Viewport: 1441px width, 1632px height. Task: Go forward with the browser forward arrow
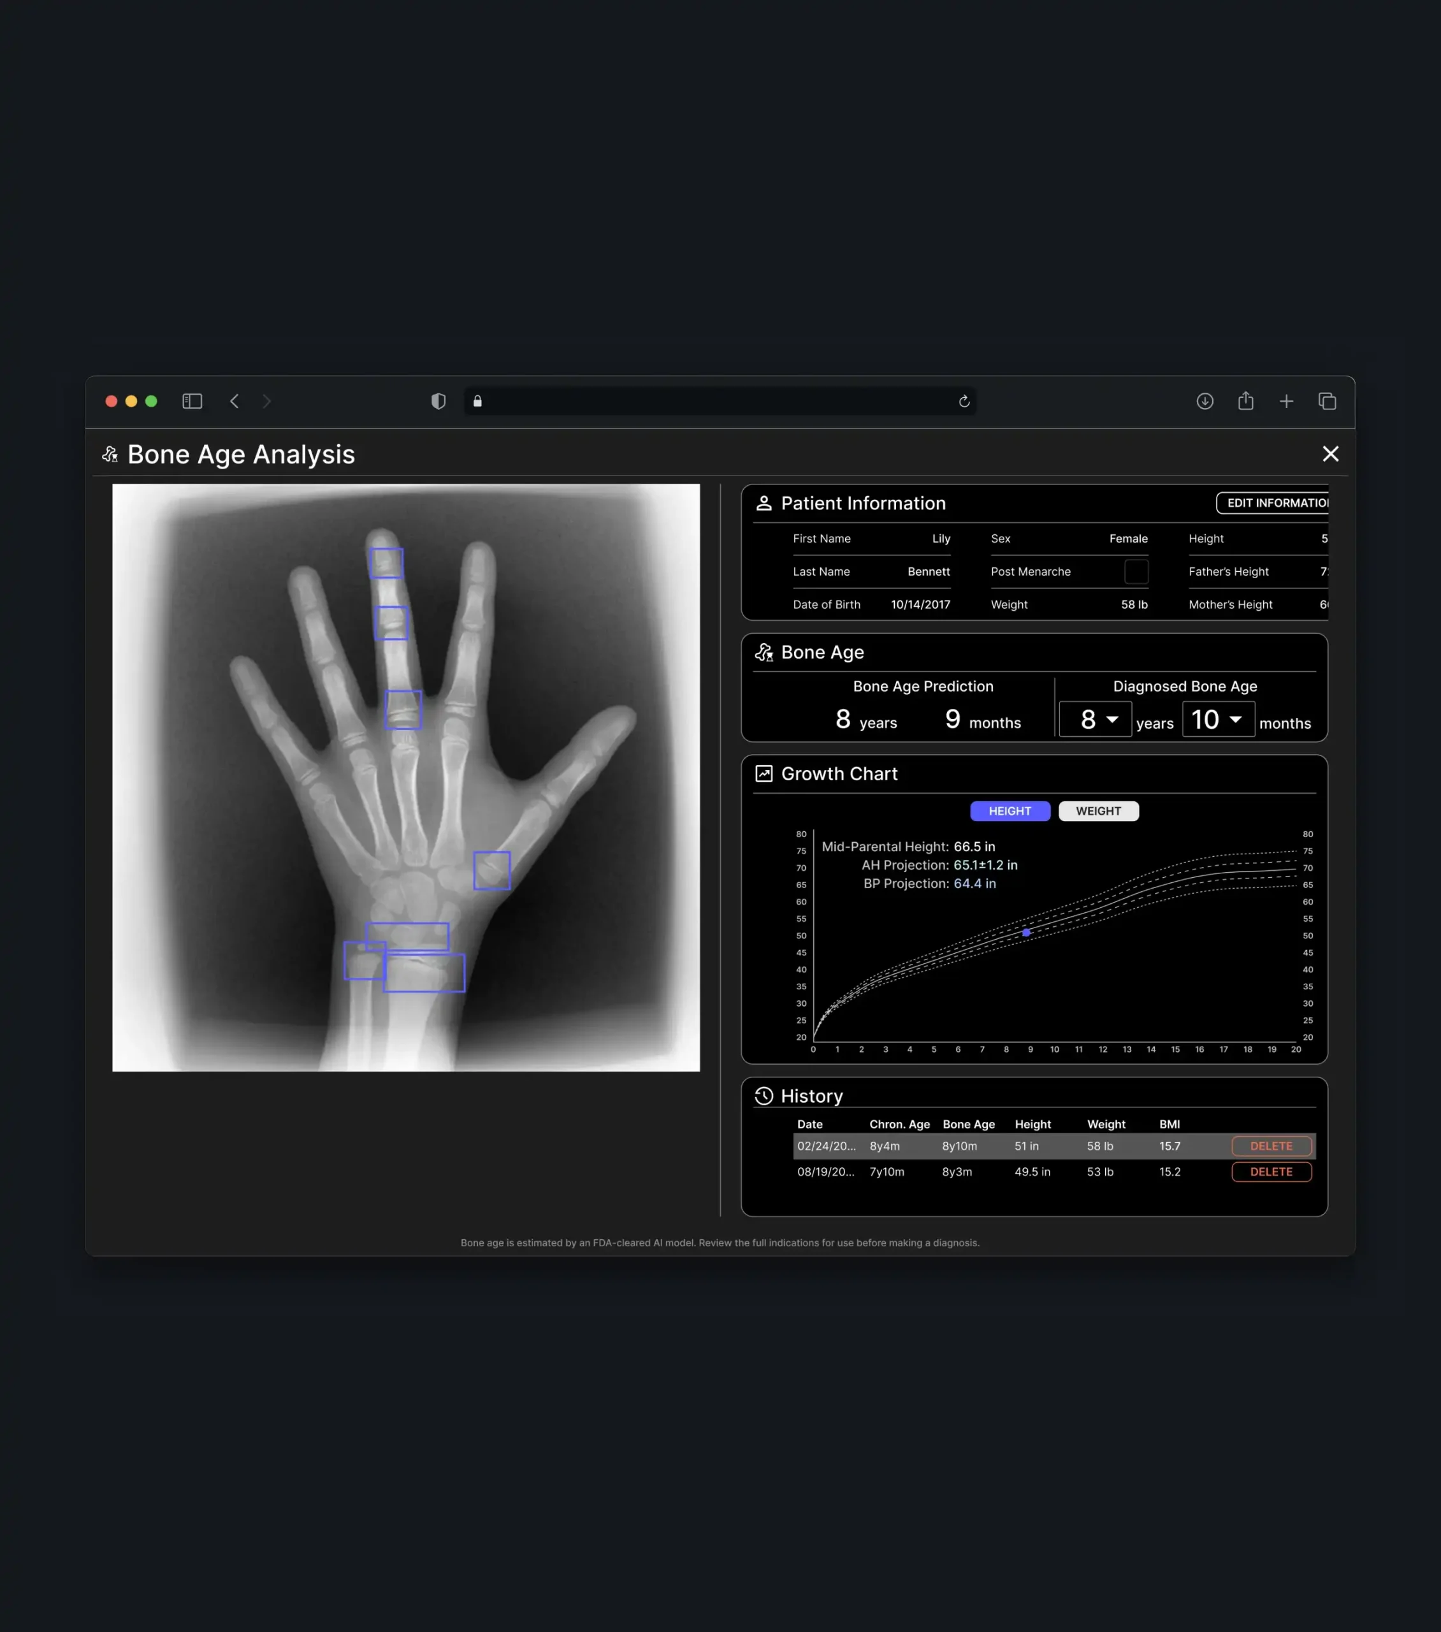coord(266,401)
